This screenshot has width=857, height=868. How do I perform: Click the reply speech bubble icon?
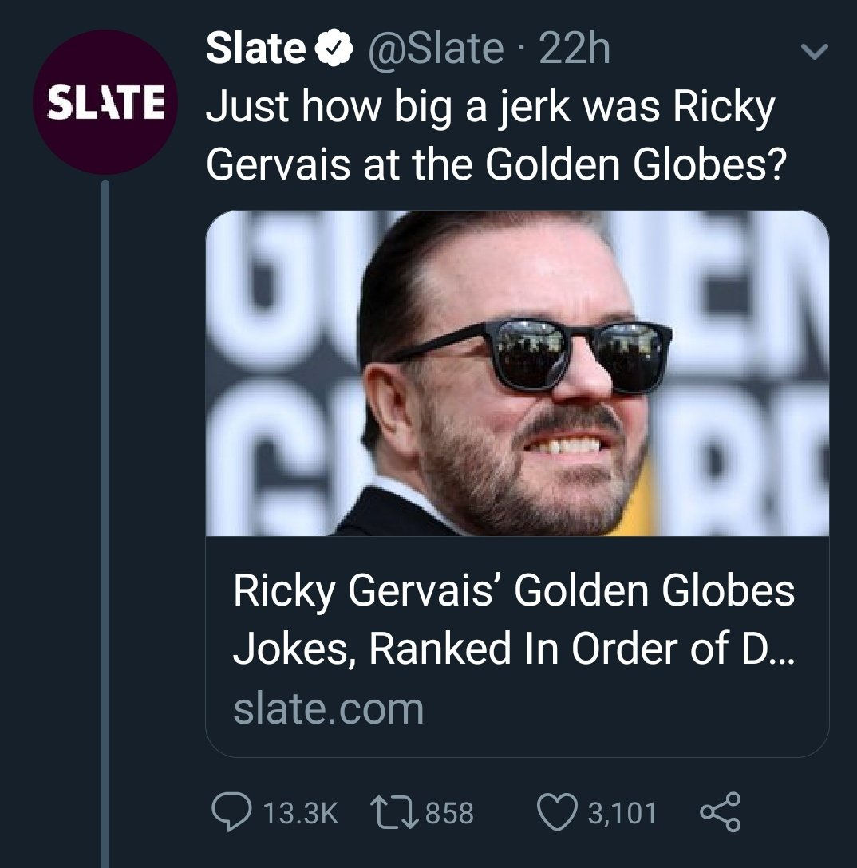pyautogui.click(x=232, y=813)
